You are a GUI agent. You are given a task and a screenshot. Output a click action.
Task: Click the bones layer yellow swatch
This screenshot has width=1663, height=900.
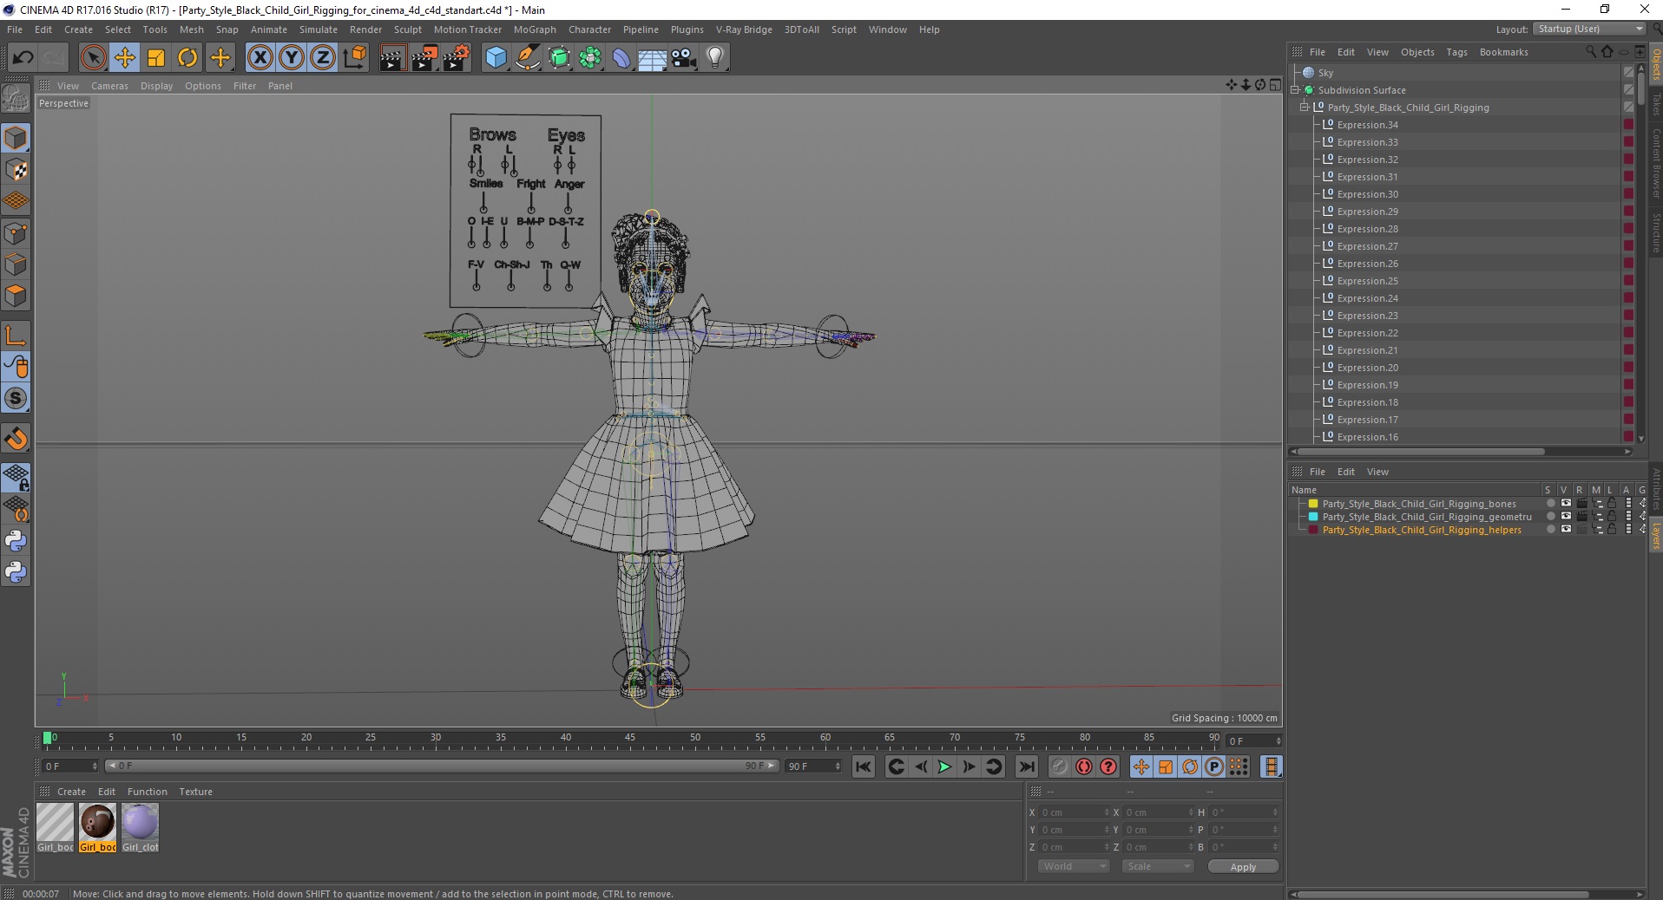point(1313,504)
